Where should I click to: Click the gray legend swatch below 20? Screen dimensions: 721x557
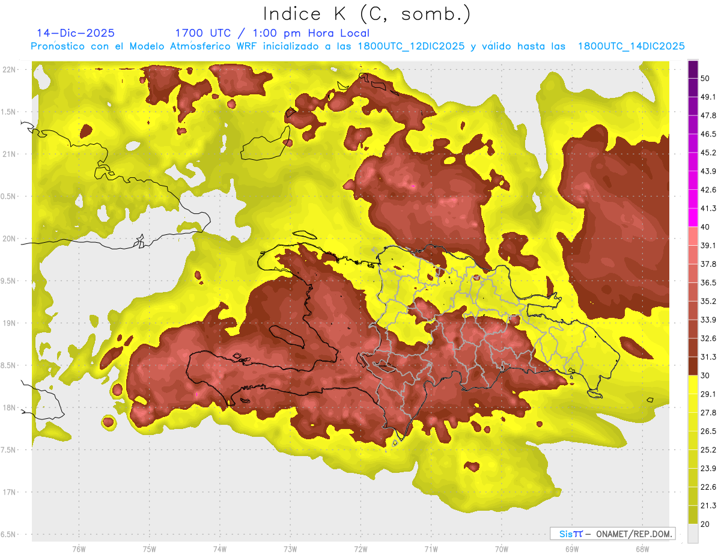(693, 534)
